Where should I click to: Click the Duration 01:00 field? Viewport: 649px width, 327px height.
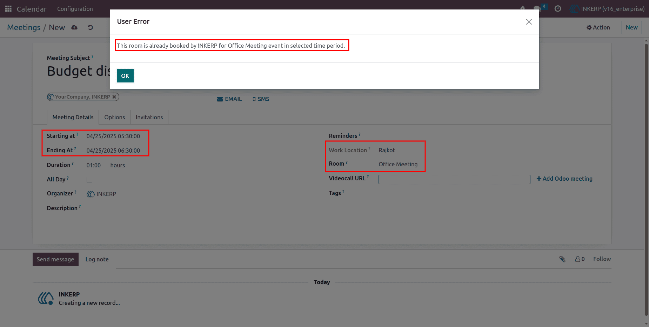pyautogui.click(x=94, y=165)
